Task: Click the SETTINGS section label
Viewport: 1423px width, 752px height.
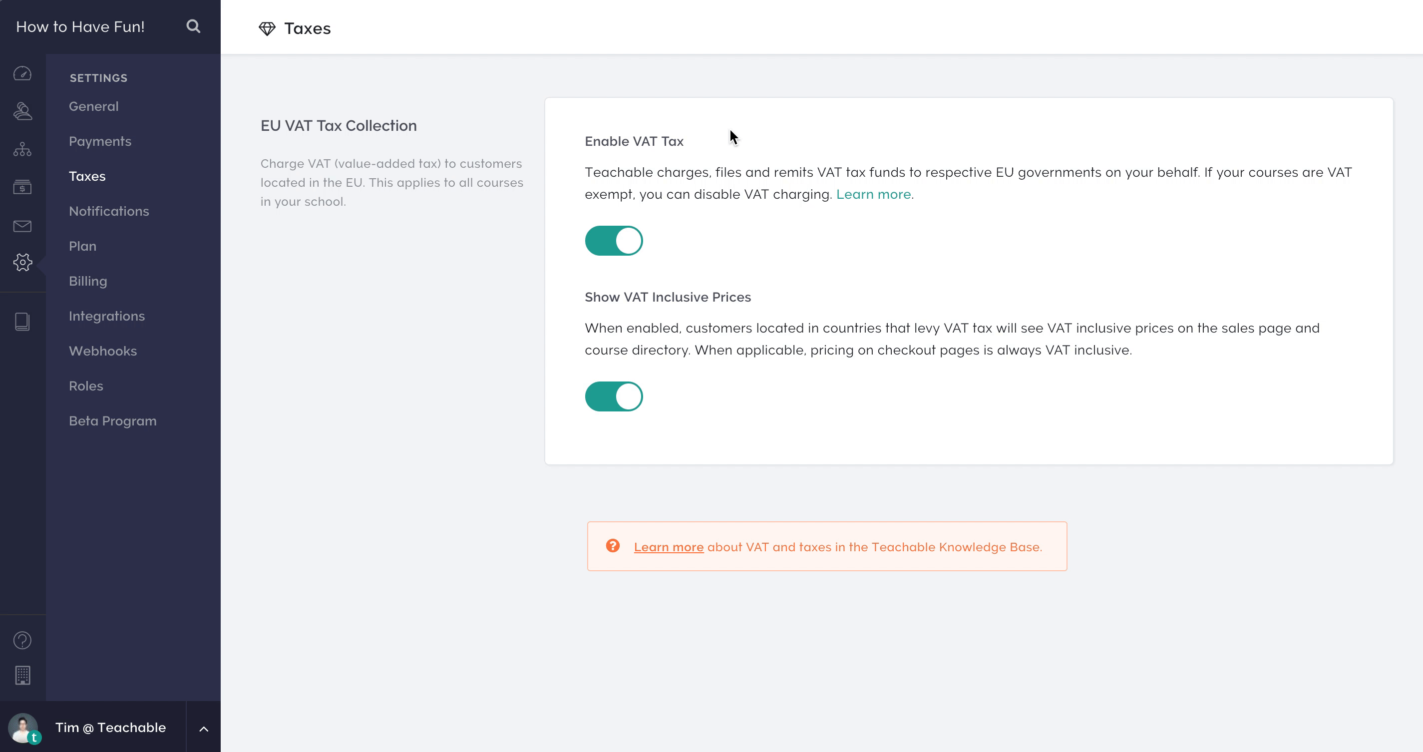Action: (x=98, y=78)
